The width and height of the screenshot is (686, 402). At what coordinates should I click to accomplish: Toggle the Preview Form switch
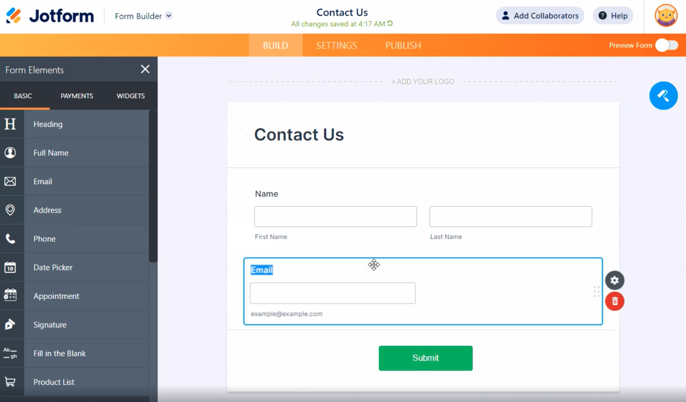tap(668, 46)
